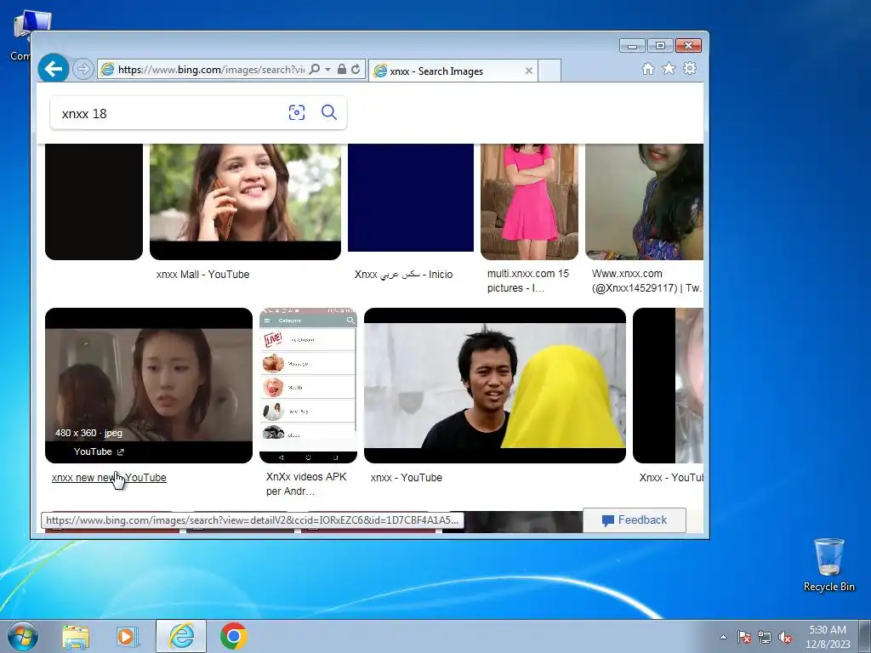This screenshot has height=653, width=871.
Task: Open a new blank tab
Action: tap(549, 71)
